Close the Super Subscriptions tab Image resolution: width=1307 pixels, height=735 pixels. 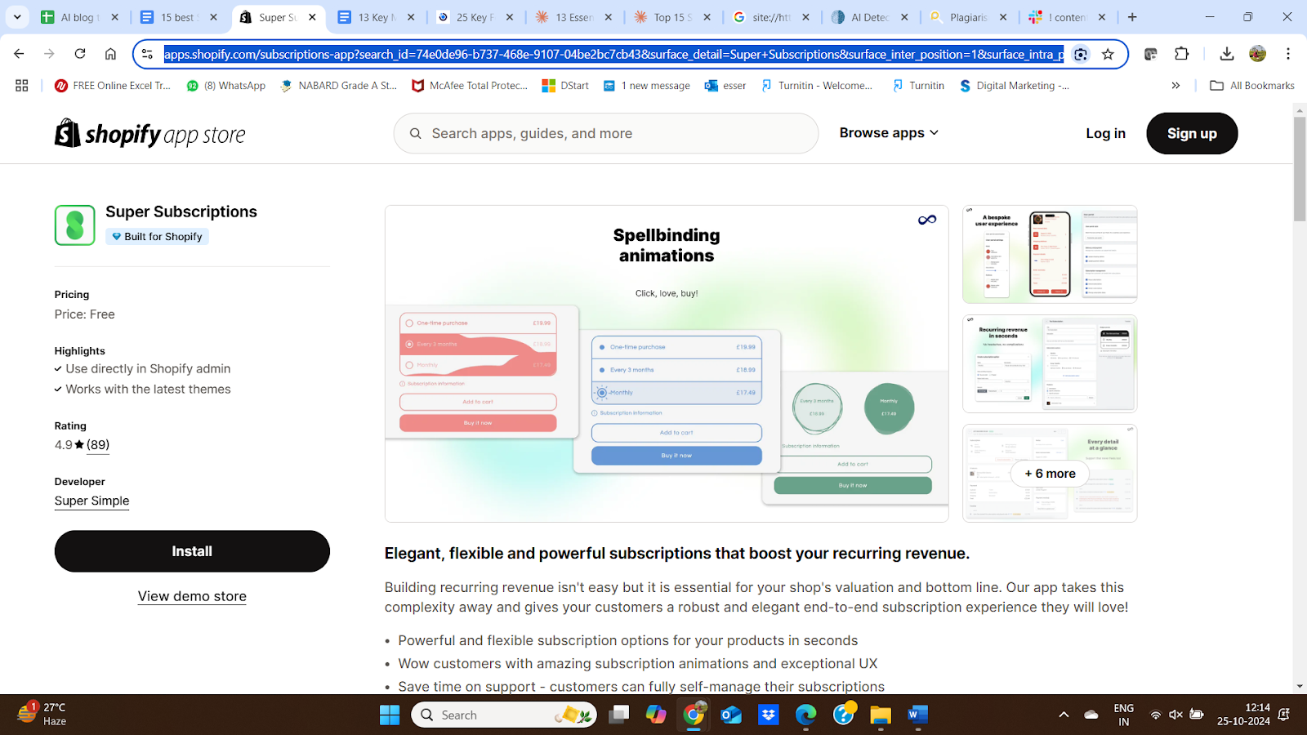tap(312, 17)
